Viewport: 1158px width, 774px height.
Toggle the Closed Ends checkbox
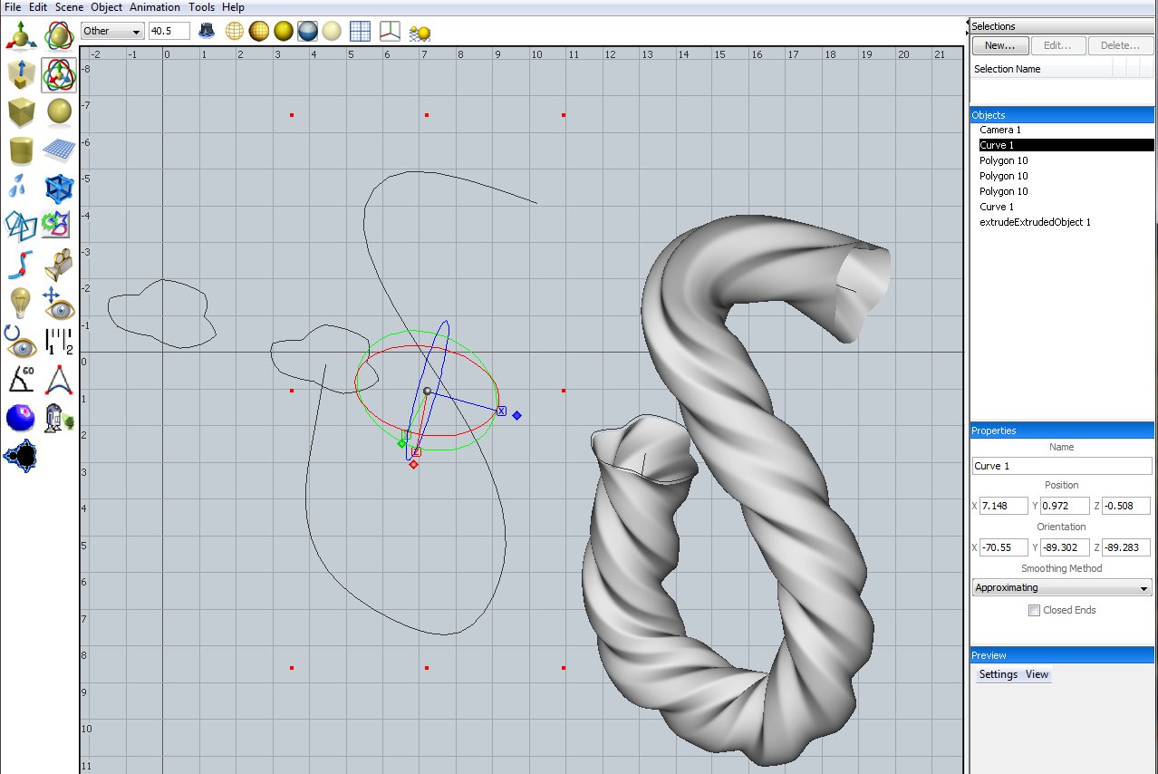[x=1034, y=611]
